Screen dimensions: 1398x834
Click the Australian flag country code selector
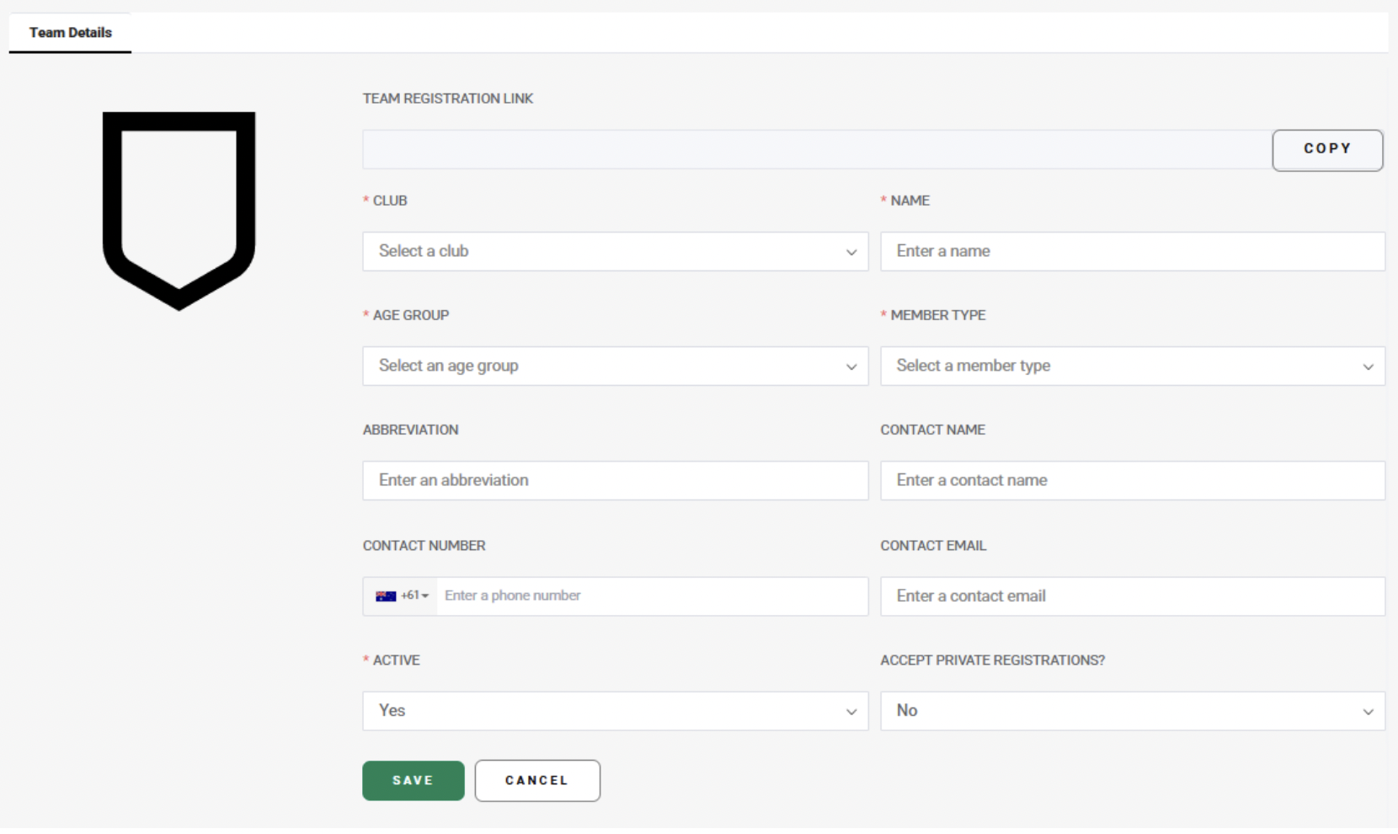pos(402,596)
